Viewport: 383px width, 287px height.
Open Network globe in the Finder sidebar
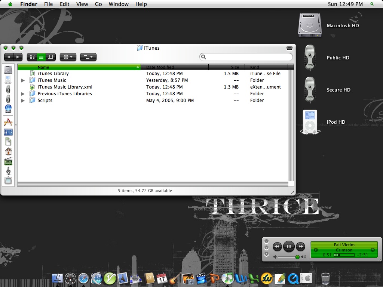8,109
